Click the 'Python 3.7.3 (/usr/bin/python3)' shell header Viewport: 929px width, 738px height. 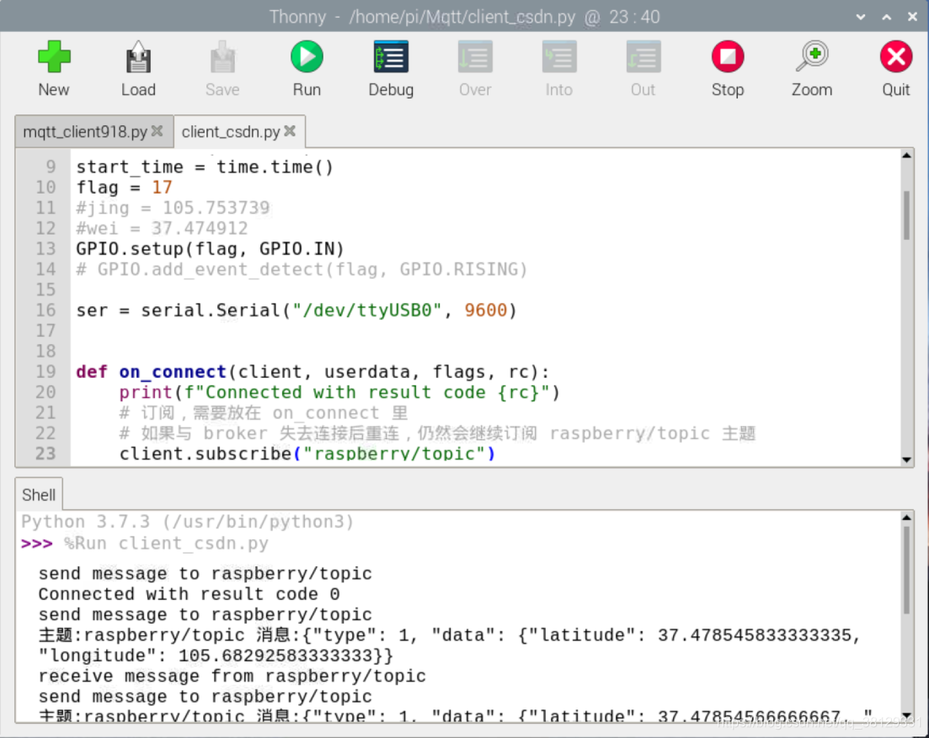(187, 522)
